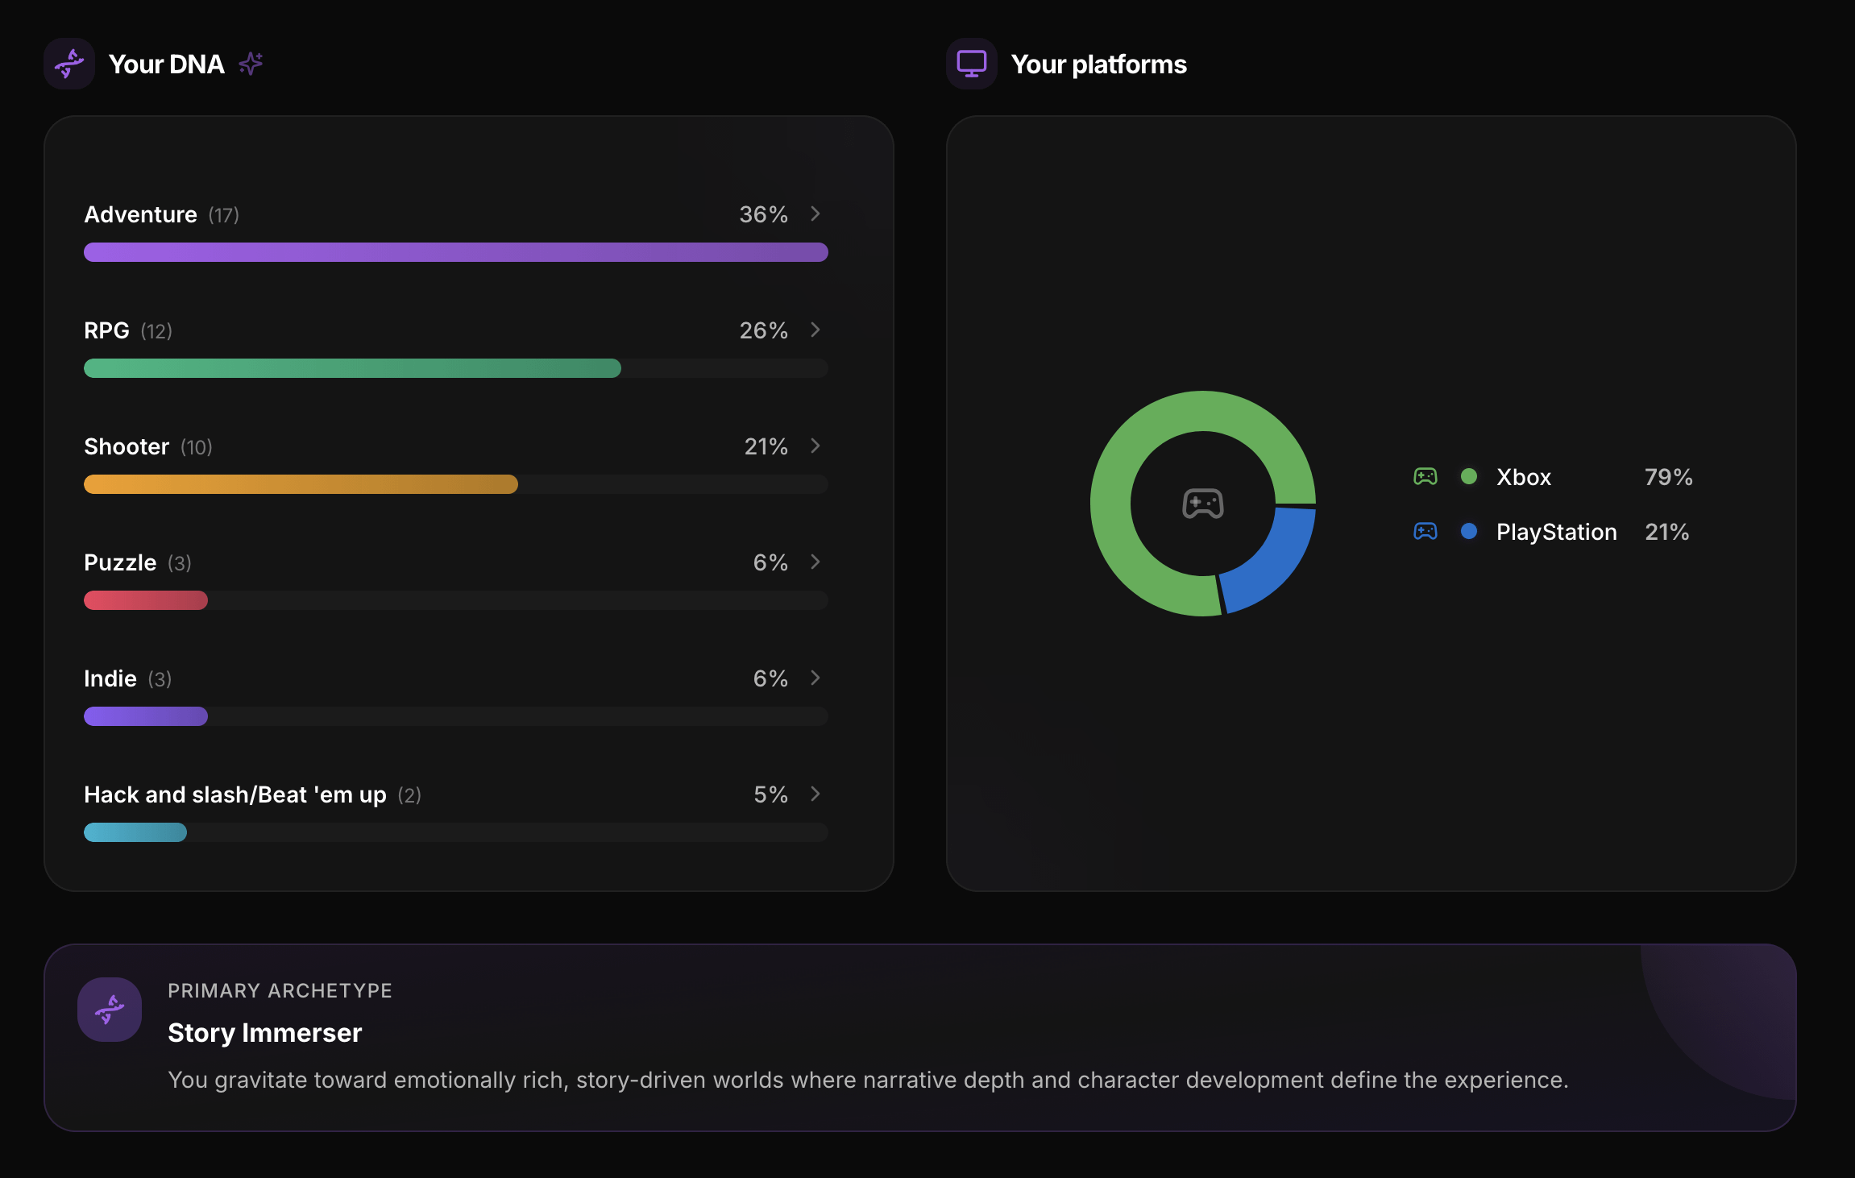Screen dimensions: 1855x1178
Task: Open Shooter details via its chevron
Action: click(x=815, y=446)
